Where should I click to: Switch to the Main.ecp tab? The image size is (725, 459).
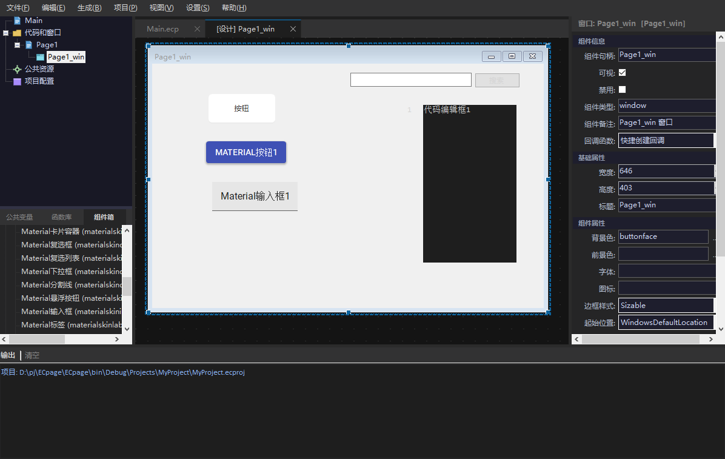[162, 28]
